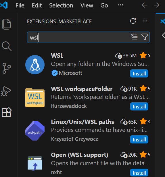Open the Go menu
The height and width of the screenshot is (177, 165).
click(104, 5)
